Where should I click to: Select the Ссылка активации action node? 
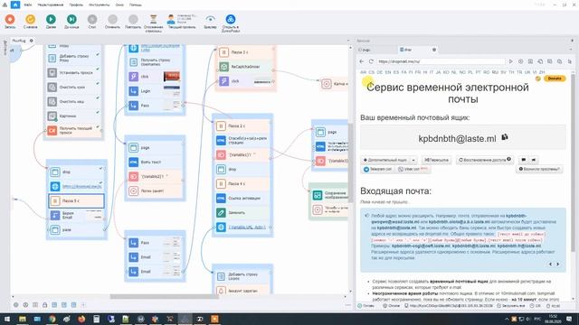click(242, 199)
